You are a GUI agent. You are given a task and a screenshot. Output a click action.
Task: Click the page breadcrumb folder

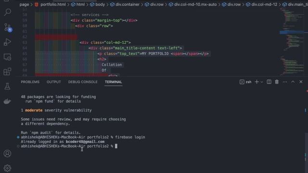24,4
